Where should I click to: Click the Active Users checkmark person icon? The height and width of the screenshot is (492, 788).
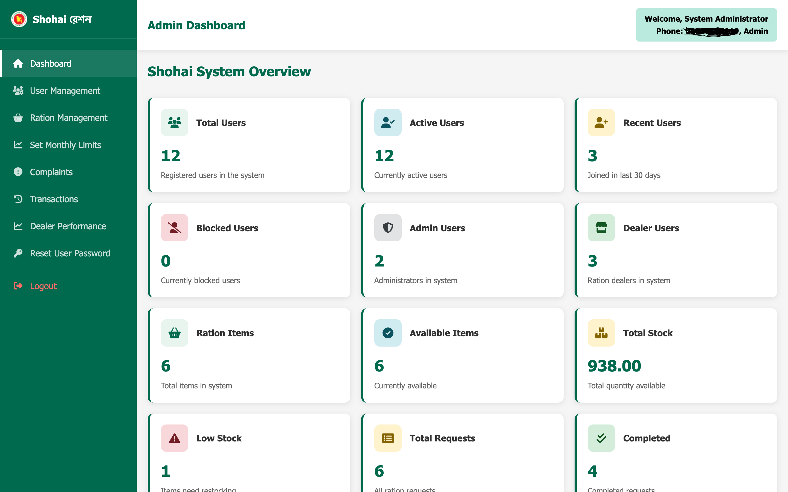[388, 122]
